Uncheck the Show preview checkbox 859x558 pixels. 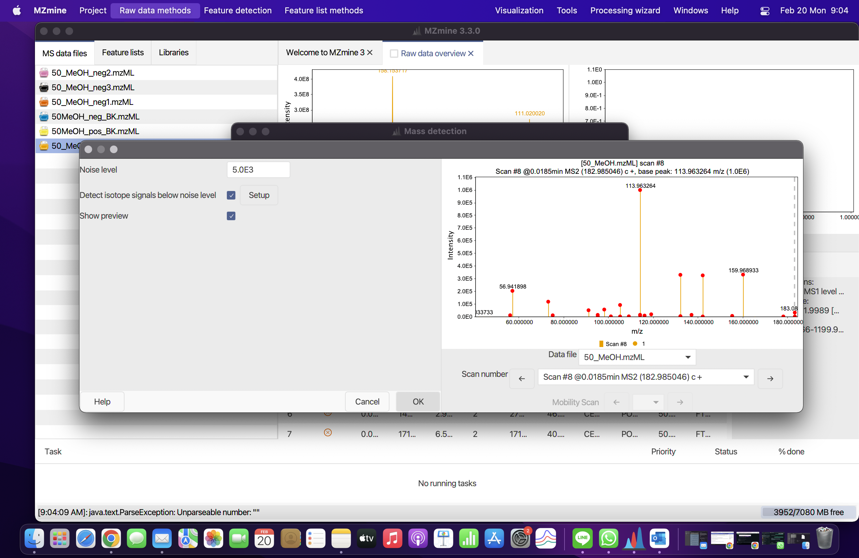[x=231, y=216]
